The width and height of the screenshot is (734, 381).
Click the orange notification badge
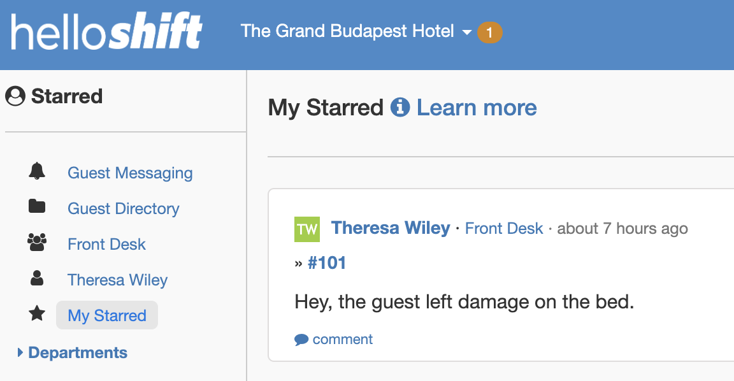pyautogui.click(x=489, y=32)
